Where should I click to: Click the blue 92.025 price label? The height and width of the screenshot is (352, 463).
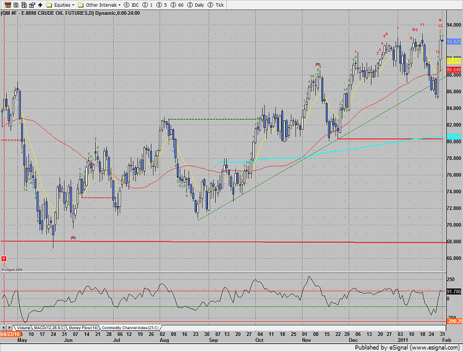tap(454, 41)
